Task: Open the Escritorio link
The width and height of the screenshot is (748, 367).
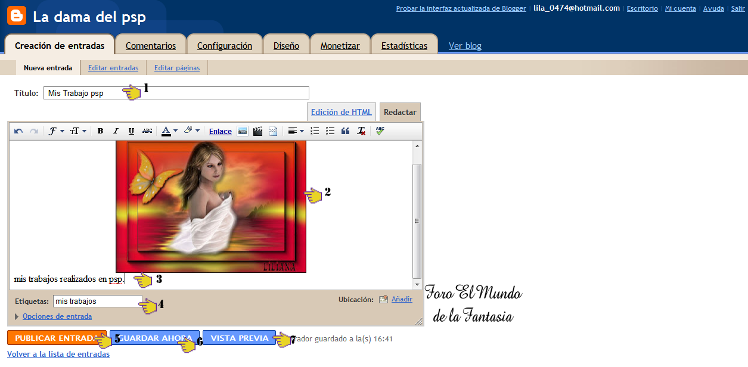Action: [643, 8]
